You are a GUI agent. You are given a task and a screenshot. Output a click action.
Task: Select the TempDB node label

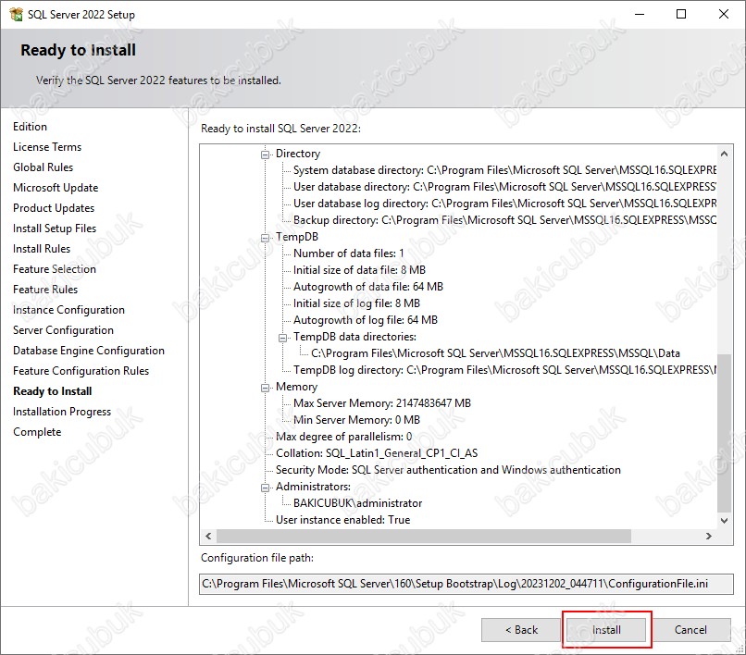297,237
